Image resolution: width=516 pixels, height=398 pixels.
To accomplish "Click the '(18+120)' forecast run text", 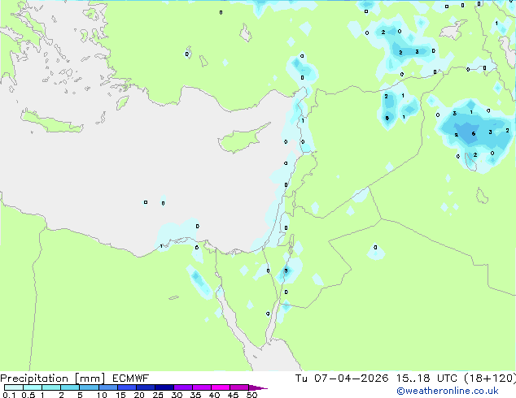I will [x=490, y=379].
